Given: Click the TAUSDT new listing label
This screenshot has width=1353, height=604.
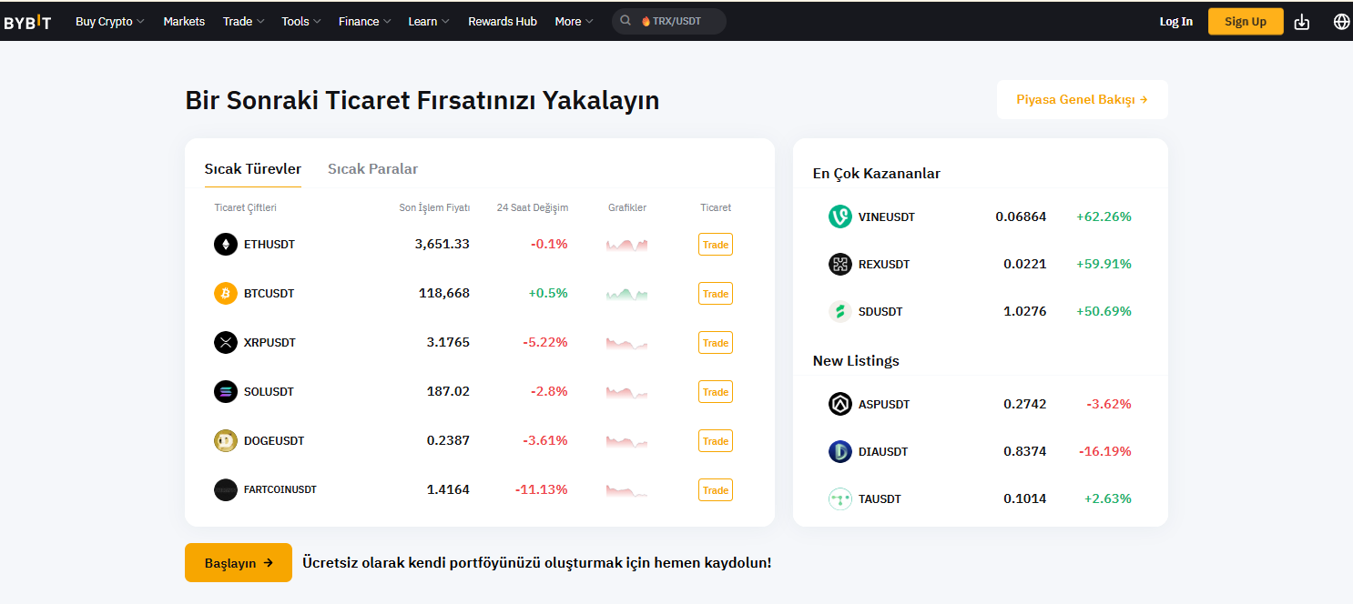Looking at the screenshot, I should pos(880,498).
